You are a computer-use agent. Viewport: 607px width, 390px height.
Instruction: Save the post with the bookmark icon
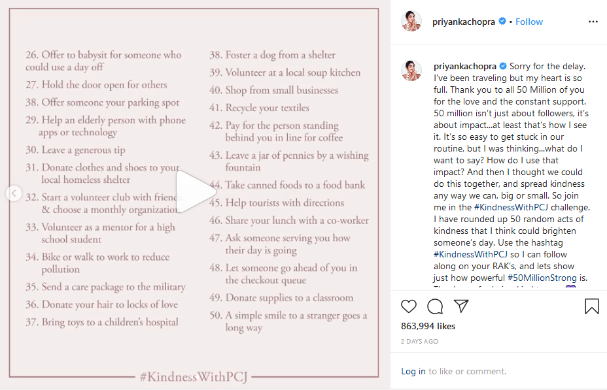(x=591, y=306)
